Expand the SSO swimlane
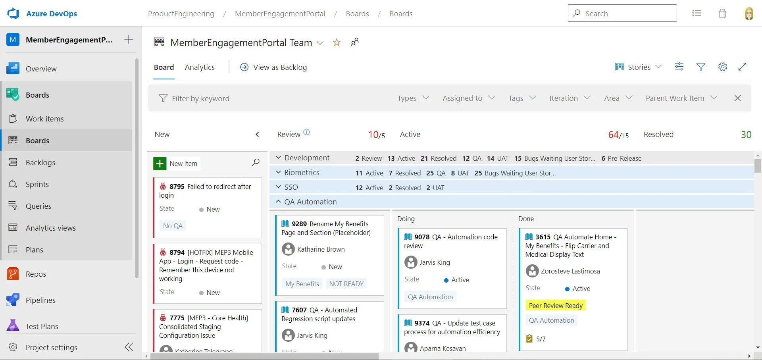 [x=279, y=187]
